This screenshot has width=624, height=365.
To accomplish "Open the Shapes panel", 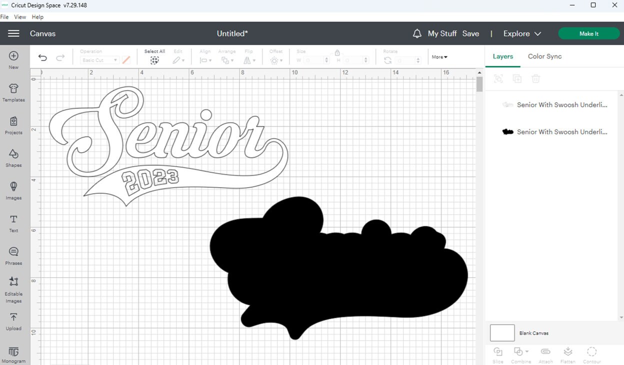I will click(13, 158).
